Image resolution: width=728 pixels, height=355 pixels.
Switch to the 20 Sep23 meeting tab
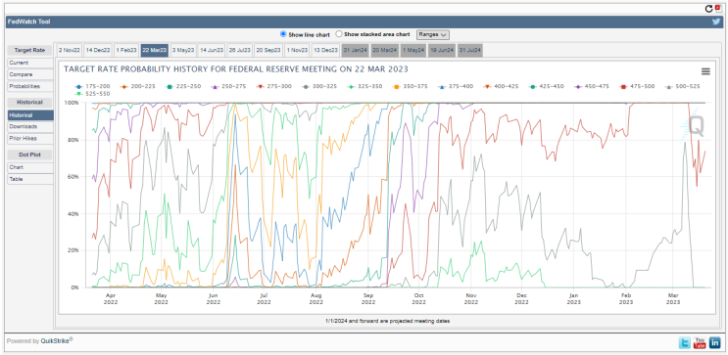pyautogui.click(x=268, y=50)
